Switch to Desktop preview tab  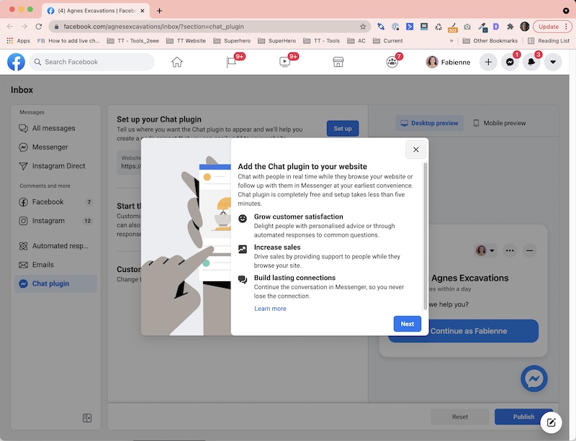(429, 123)
